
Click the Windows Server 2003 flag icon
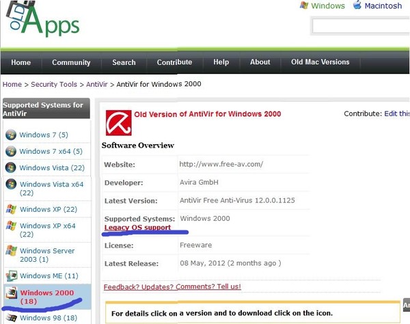(11, 250)
